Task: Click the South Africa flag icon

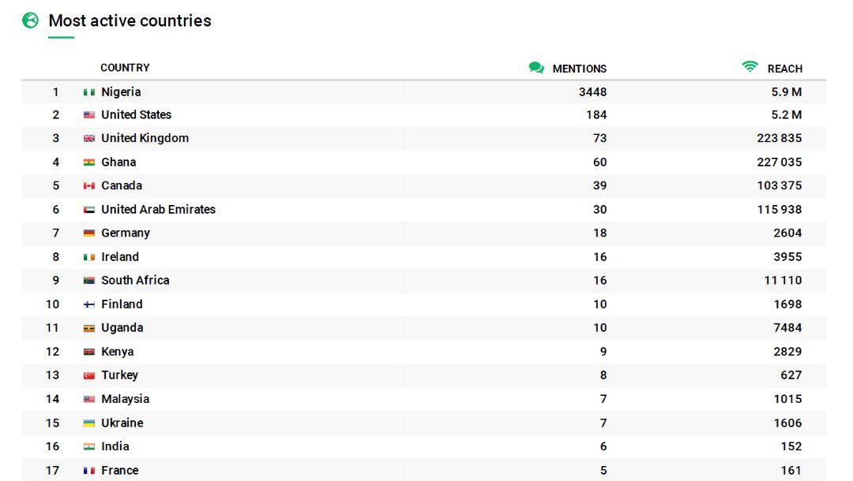Action: (x=89, y=281)
